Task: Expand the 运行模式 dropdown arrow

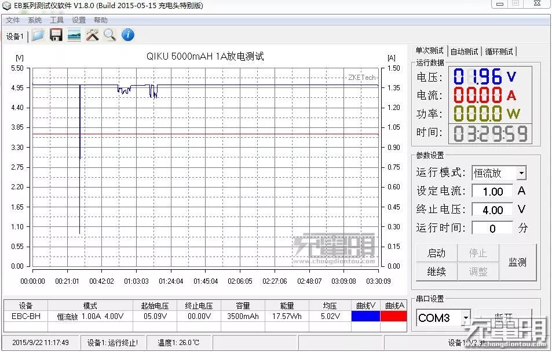Action: coord(521,173)
